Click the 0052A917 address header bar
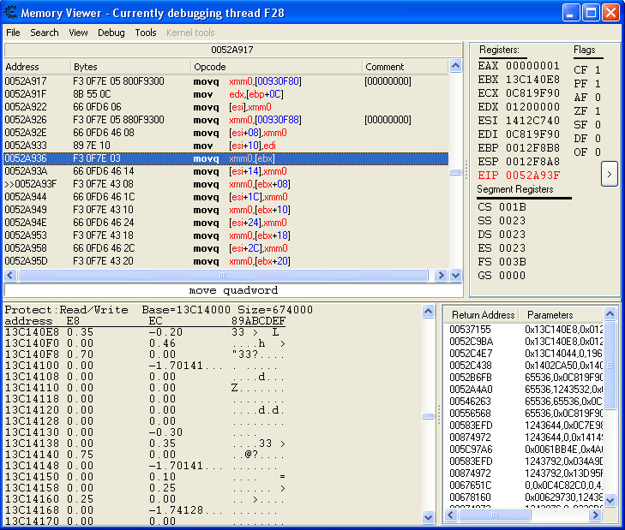 232,50
